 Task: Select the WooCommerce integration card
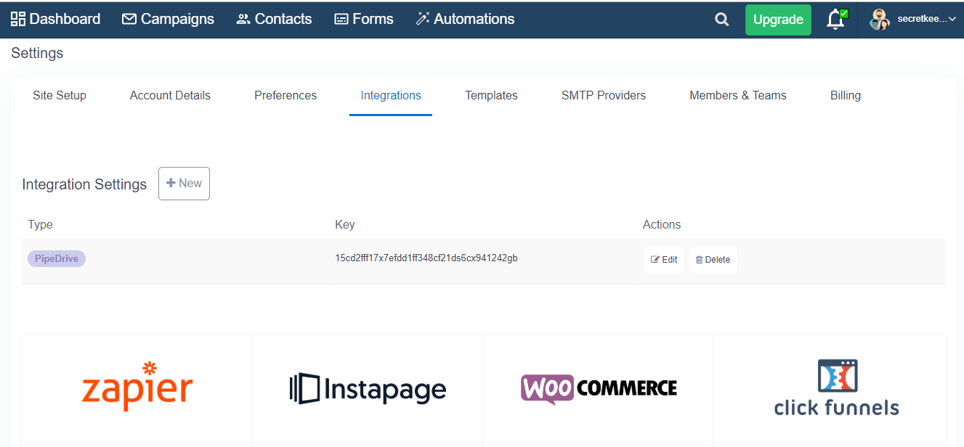coord(599,390)
